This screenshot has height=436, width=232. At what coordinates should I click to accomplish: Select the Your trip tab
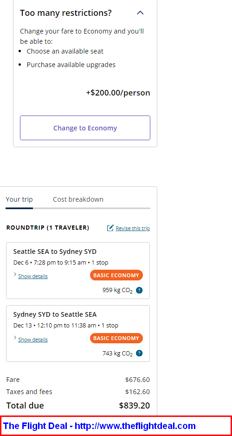[19, 199]
